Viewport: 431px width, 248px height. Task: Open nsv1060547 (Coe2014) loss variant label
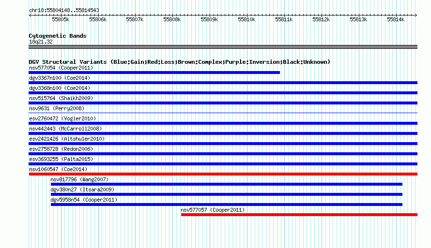(58, 169)
